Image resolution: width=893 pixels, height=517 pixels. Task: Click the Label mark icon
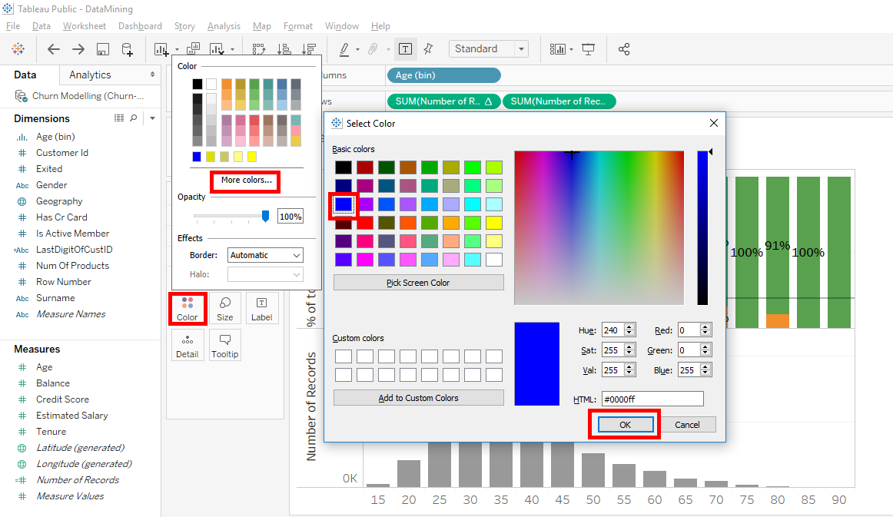[261, 308]
